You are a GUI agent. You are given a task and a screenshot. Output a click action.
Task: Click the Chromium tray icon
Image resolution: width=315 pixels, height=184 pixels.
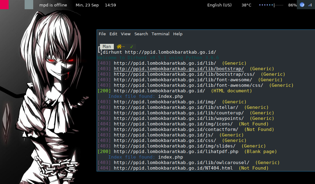[x=302, y=5]
